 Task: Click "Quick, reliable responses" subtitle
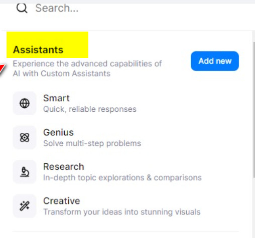coord(90,109)
